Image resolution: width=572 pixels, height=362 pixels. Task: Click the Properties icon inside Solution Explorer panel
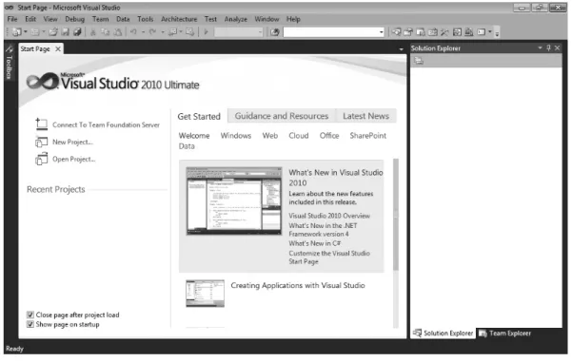coord(419,61)
